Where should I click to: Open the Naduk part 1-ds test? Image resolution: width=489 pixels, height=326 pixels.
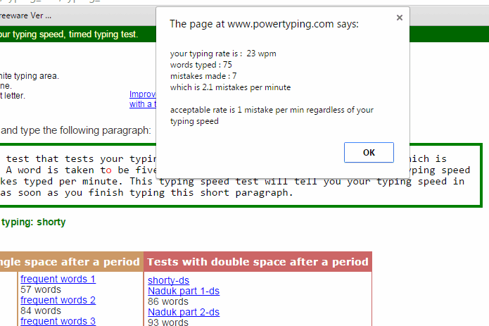coord(184,291)
